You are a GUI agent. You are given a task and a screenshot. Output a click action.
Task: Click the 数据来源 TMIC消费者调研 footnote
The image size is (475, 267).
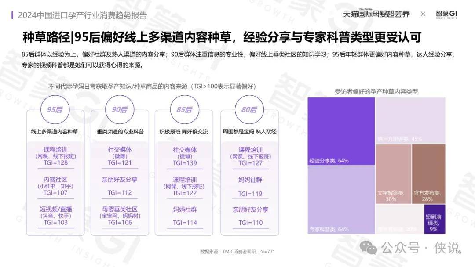point(237,252)
